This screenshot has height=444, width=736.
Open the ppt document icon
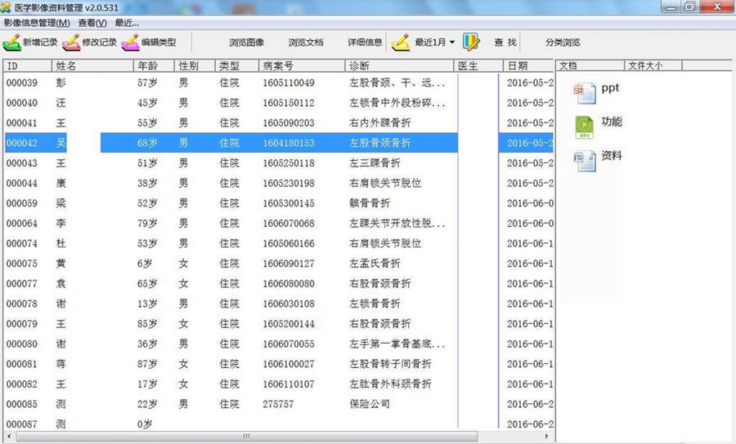(x=585, y=93)
